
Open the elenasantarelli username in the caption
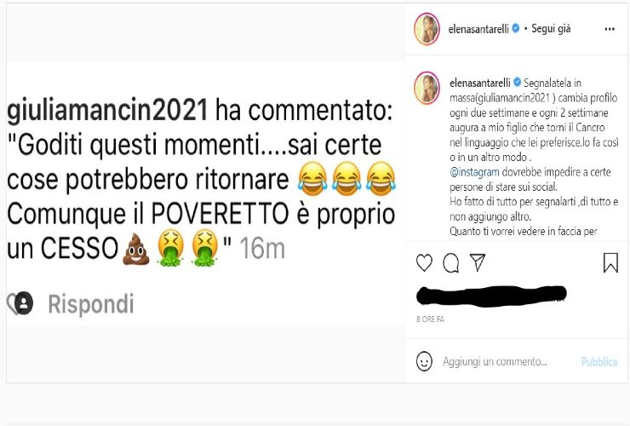point(479,83)
